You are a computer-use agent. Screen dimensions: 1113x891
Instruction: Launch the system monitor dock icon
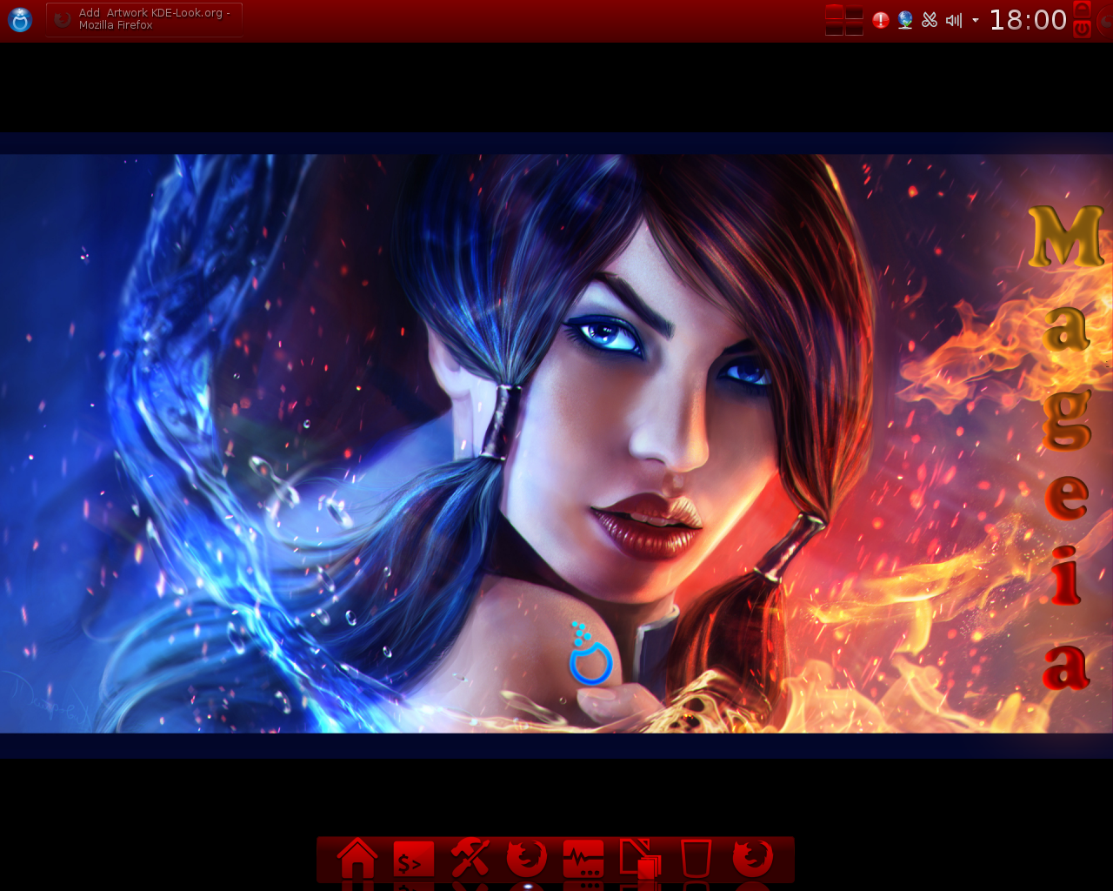[583, 859]
